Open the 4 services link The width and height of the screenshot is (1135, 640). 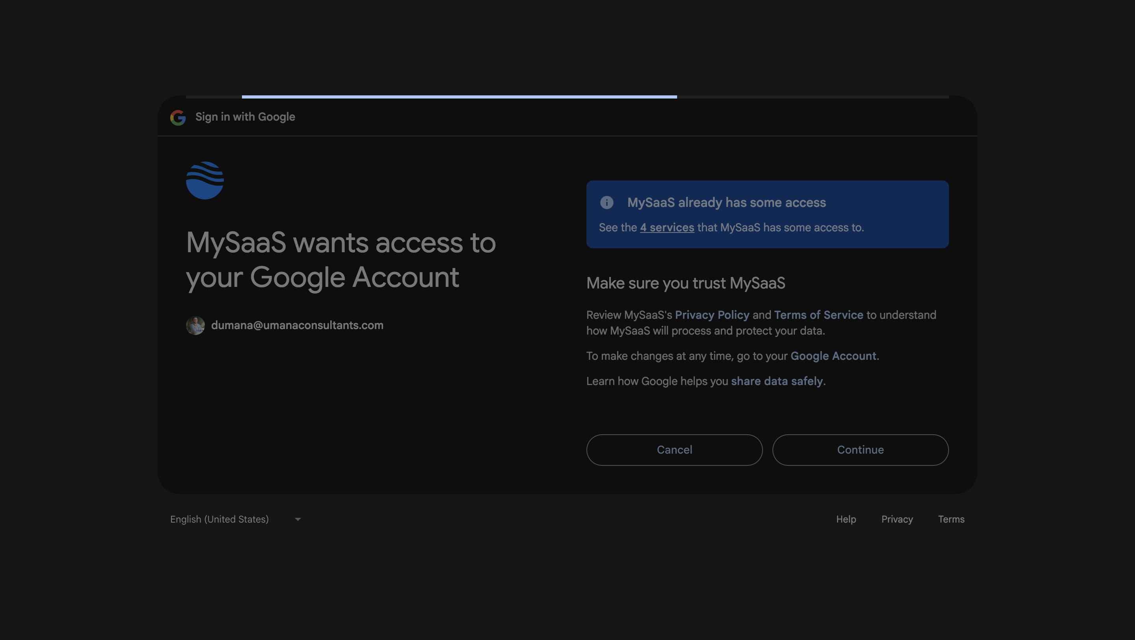(667, 228)
